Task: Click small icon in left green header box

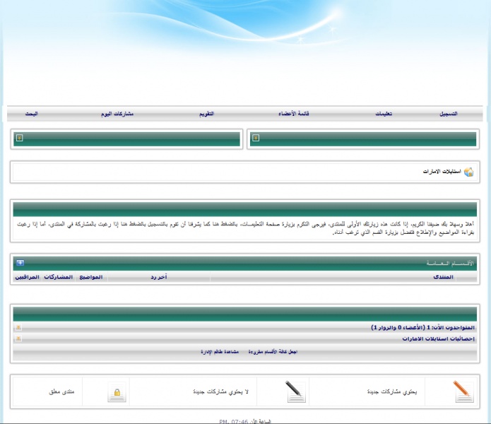Action: [x=20, y=138]
